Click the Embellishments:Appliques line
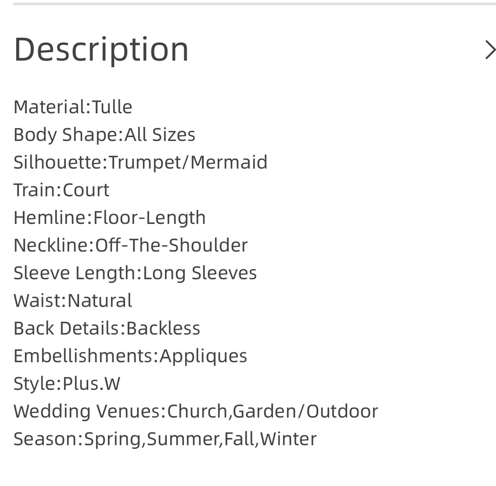The image size is (496, 486). click(x=130, y=356)
